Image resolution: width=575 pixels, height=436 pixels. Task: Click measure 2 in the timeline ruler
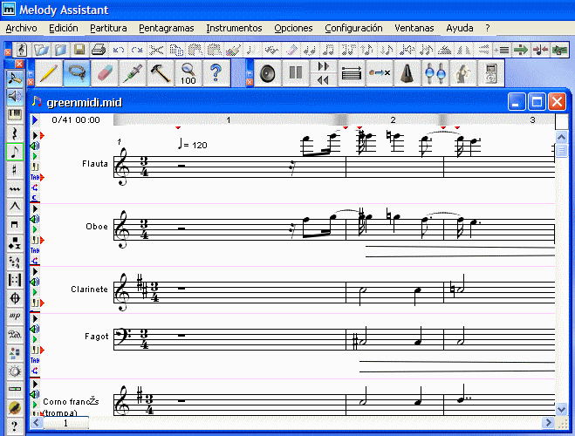(393, 119)
